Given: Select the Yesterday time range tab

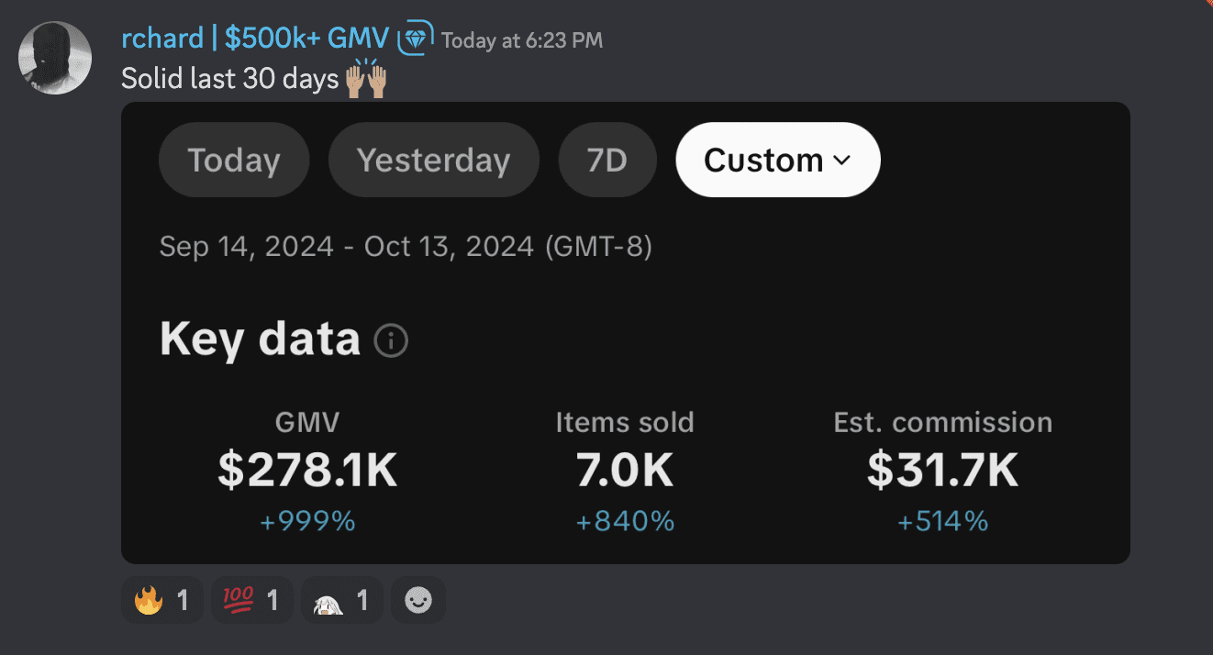Looking at the screenshot, I should [x=433, y=160].
